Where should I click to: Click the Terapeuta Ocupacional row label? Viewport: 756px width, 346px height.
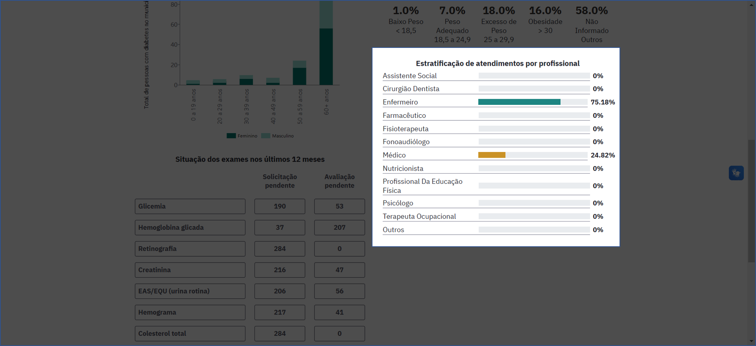point(419,217)
